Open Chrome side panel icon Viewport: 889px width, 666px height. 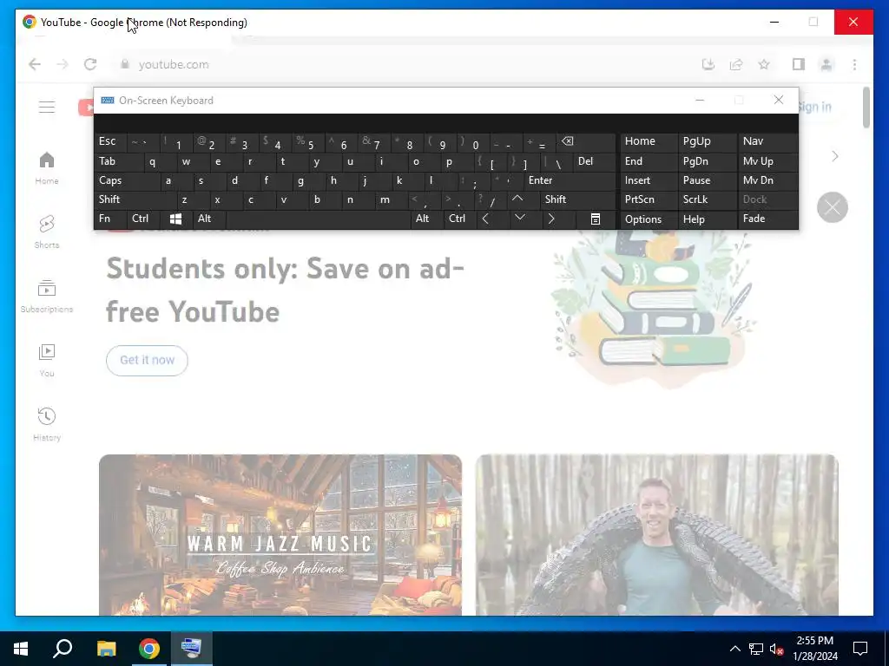tap(799, 64)
